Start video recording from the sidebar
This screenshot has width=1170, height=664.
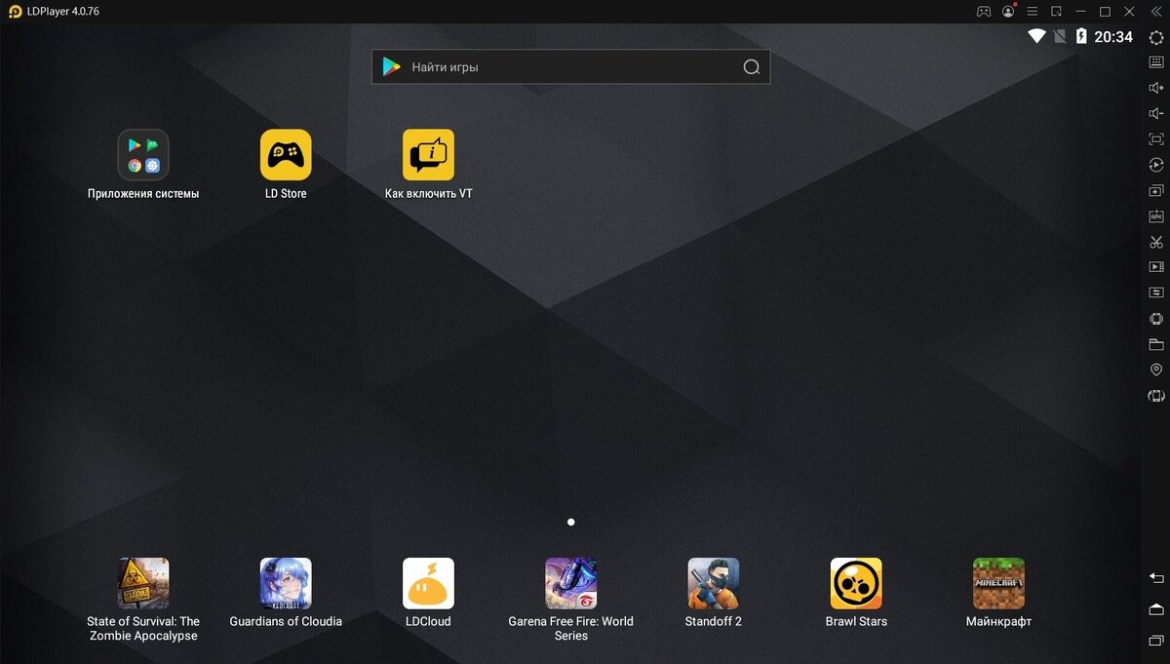[1156, 266]
